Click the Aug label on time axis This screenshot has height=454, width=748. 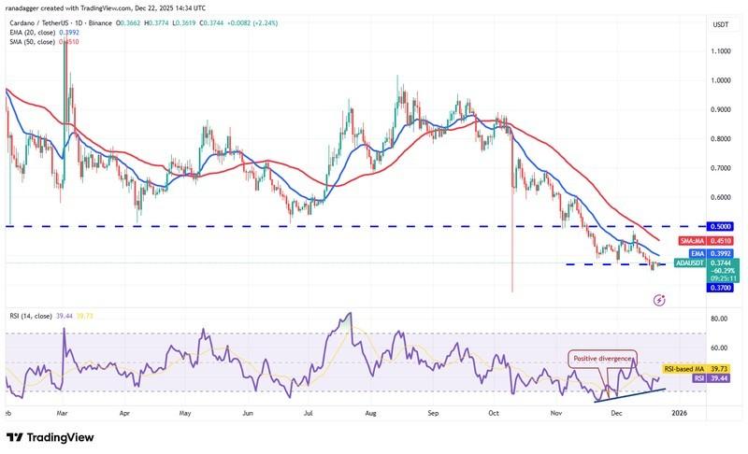pyautogui.click(x=369, y=410)
